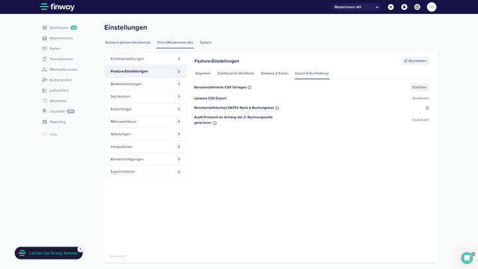Click the Transaktionen bank icon
Screen dimensions: 478x269
click(44, 59)
